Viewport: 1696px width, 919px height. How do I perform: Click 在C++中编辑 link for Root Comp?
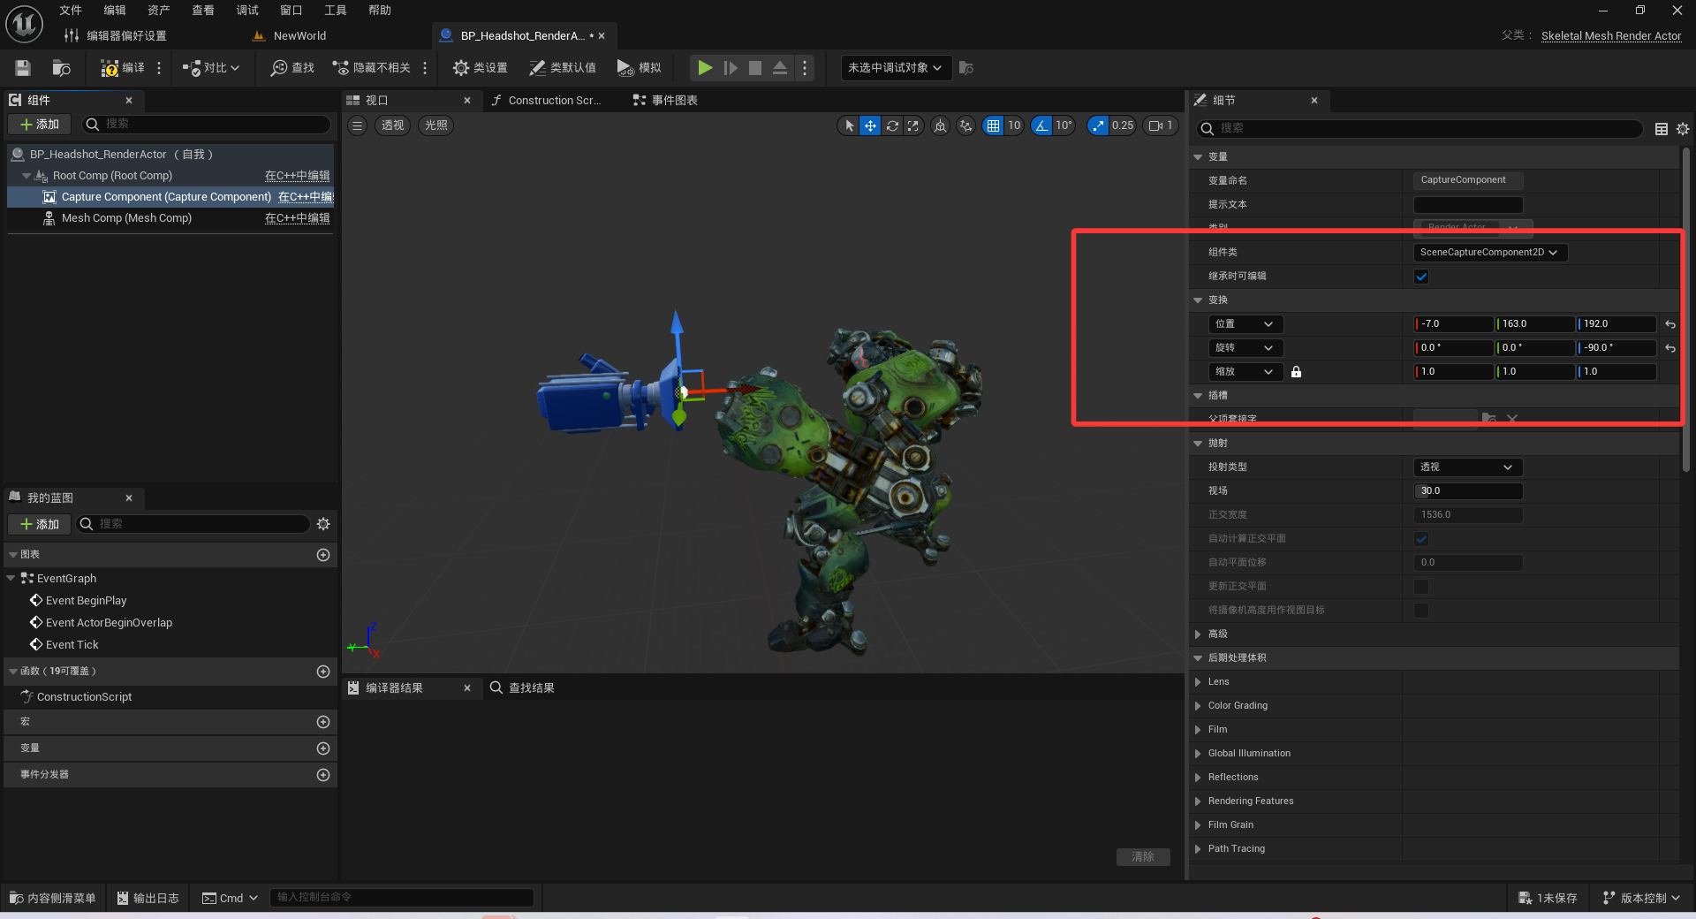click(x=298, y=176)
